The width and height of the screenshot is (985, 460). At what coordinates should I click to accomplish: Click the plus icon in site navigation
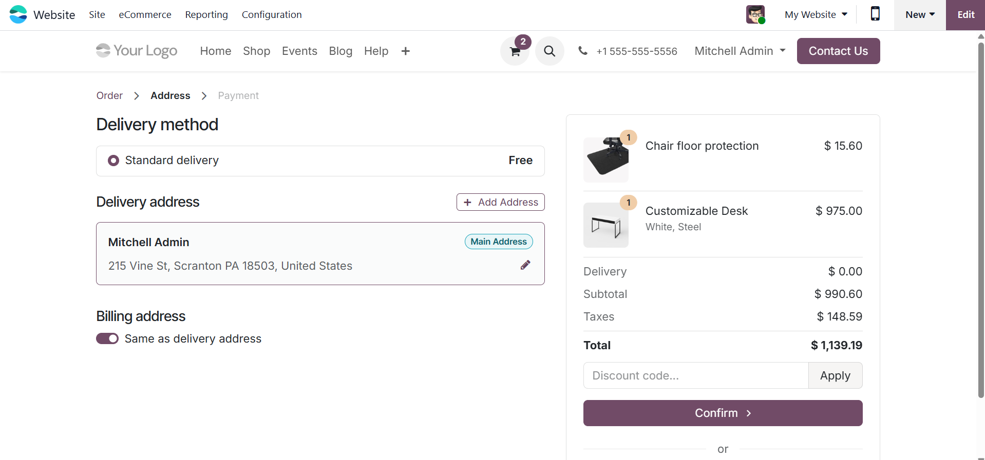(405, 51)
